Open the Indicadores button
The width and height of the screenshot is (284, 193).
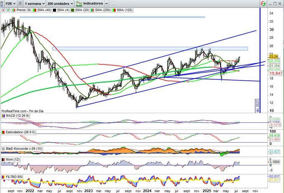(93, 3)
